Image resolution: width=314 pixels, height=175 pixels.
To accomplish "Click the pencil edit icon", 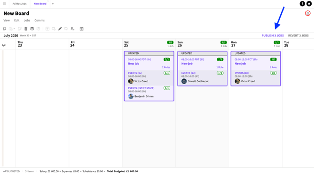I will coord(60,29).
